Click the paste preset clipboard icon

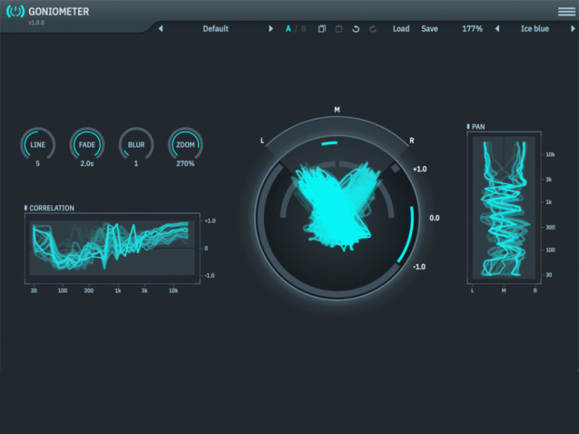click(338, 29)
